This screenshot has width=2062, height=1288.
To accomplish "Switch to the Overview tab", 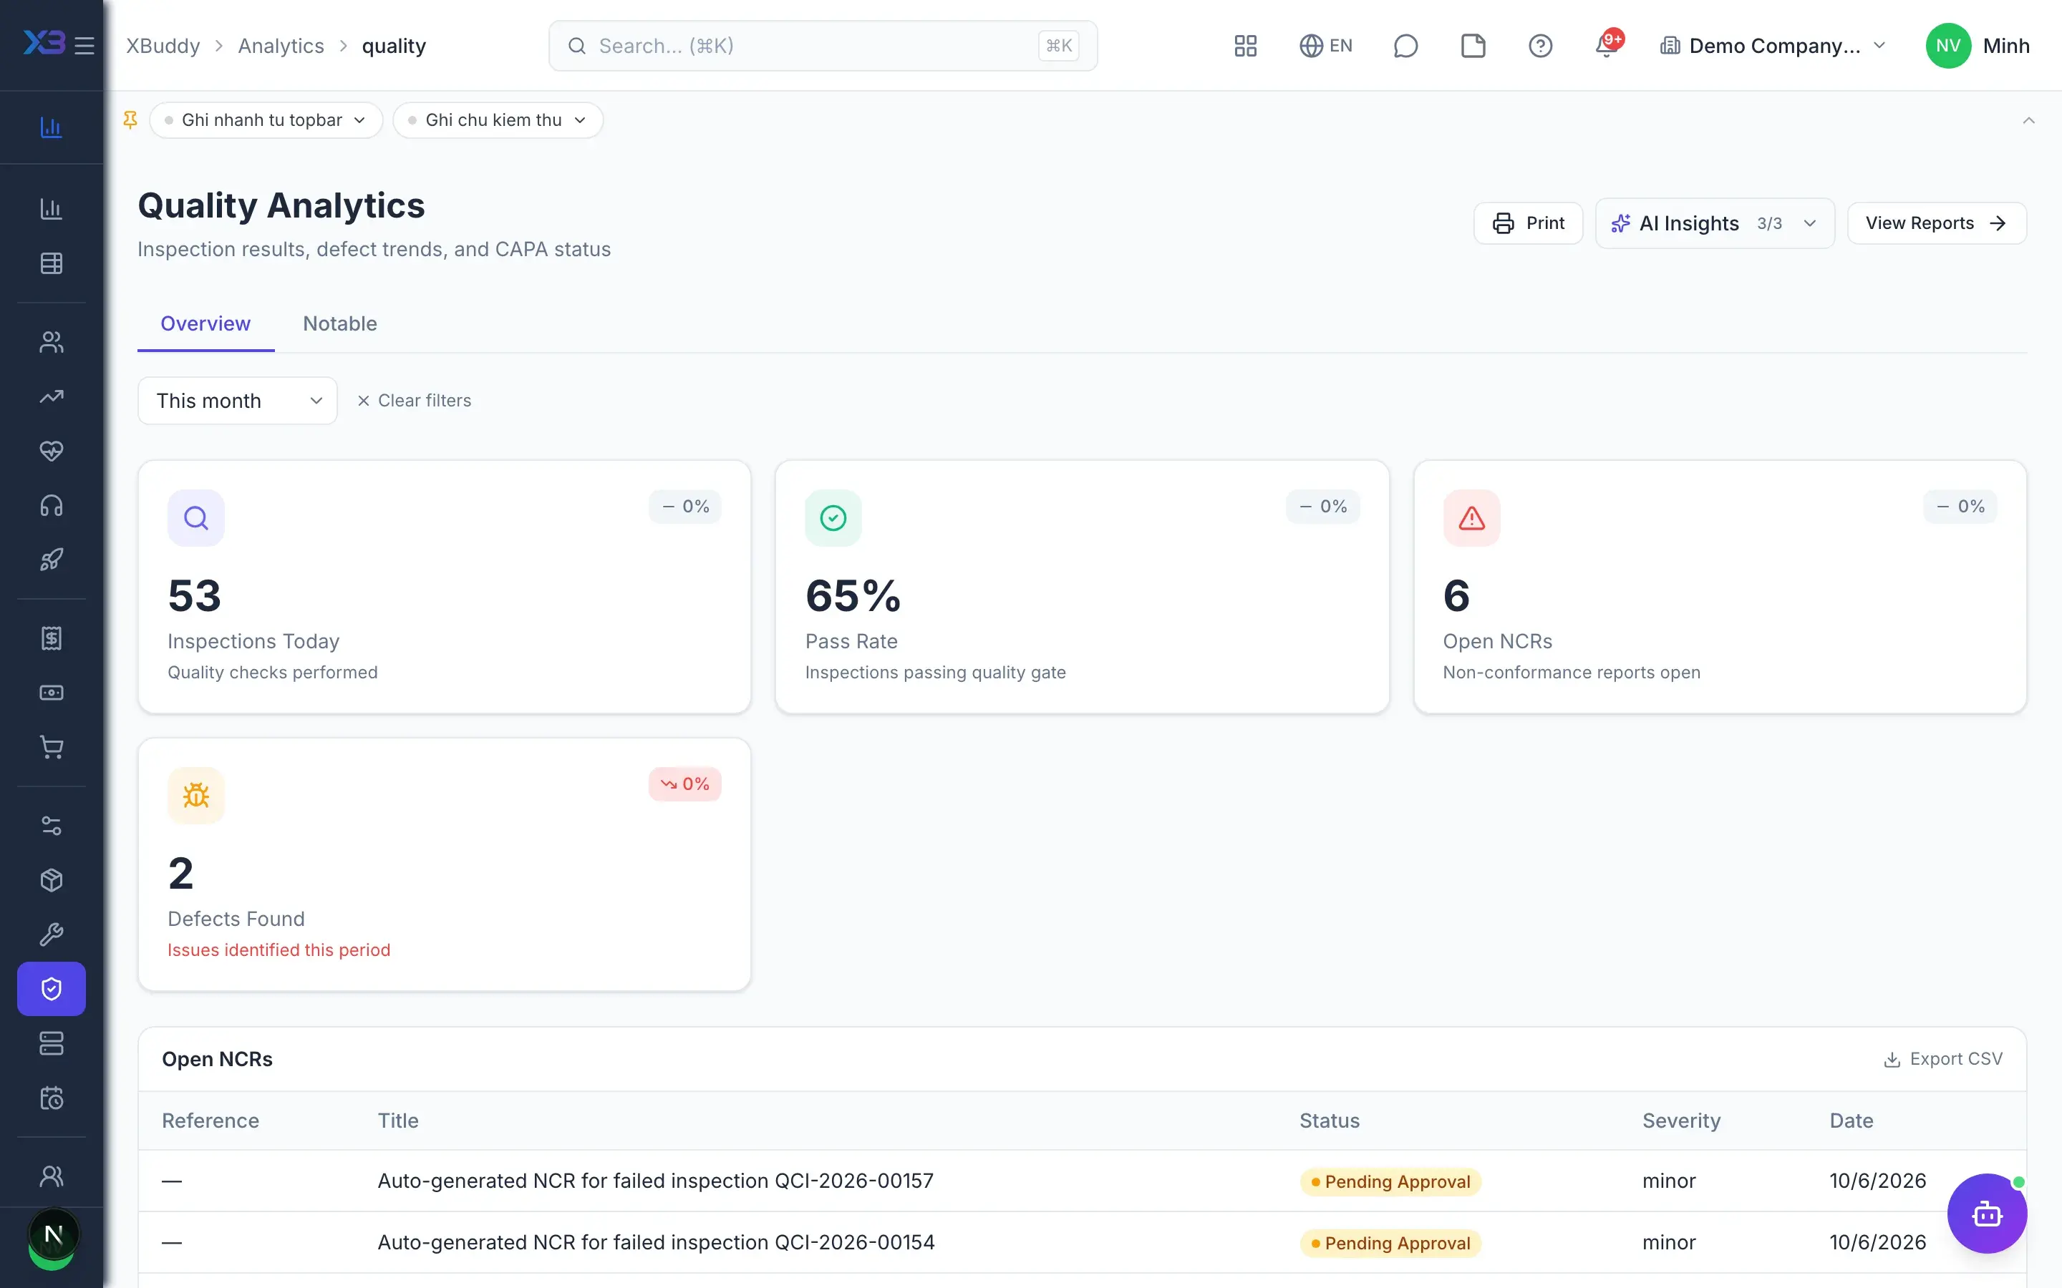I will pyautogui.click(x=205, y=323).
